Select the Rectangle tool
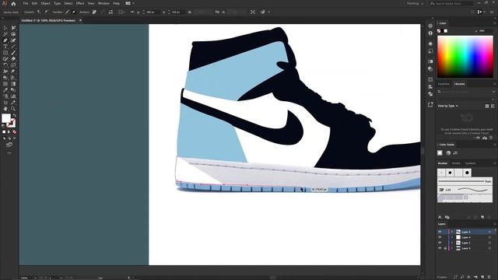 tap(5, 53)
